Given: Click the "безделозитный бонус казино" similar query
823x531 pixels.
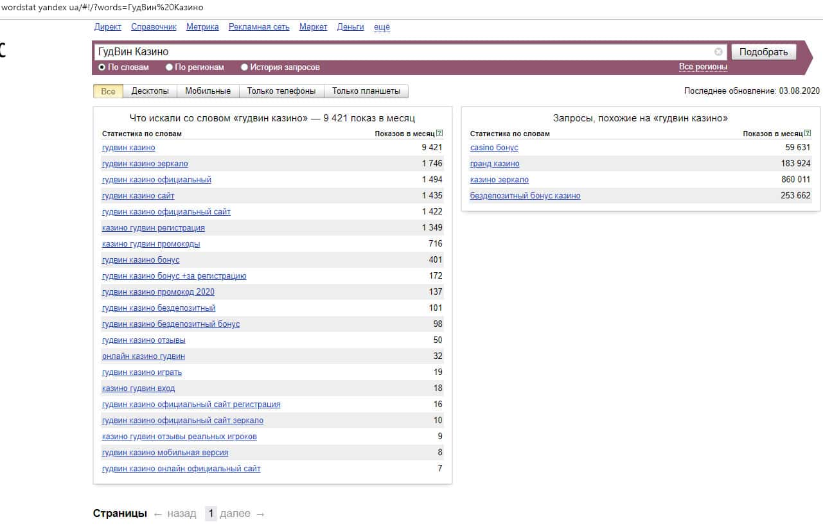Looking at the screenshot, I should pyautogui.click(x=525, y=196).
